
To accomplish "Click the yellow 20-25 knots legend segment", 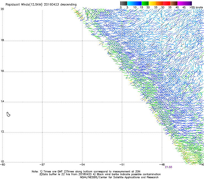I will 152,3.
